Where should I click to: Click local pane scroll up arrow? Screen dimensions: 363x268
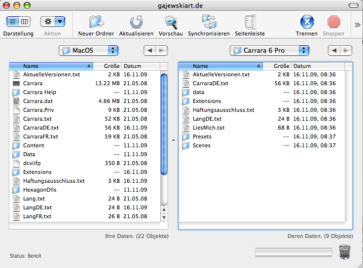click(x=164, y=210)
